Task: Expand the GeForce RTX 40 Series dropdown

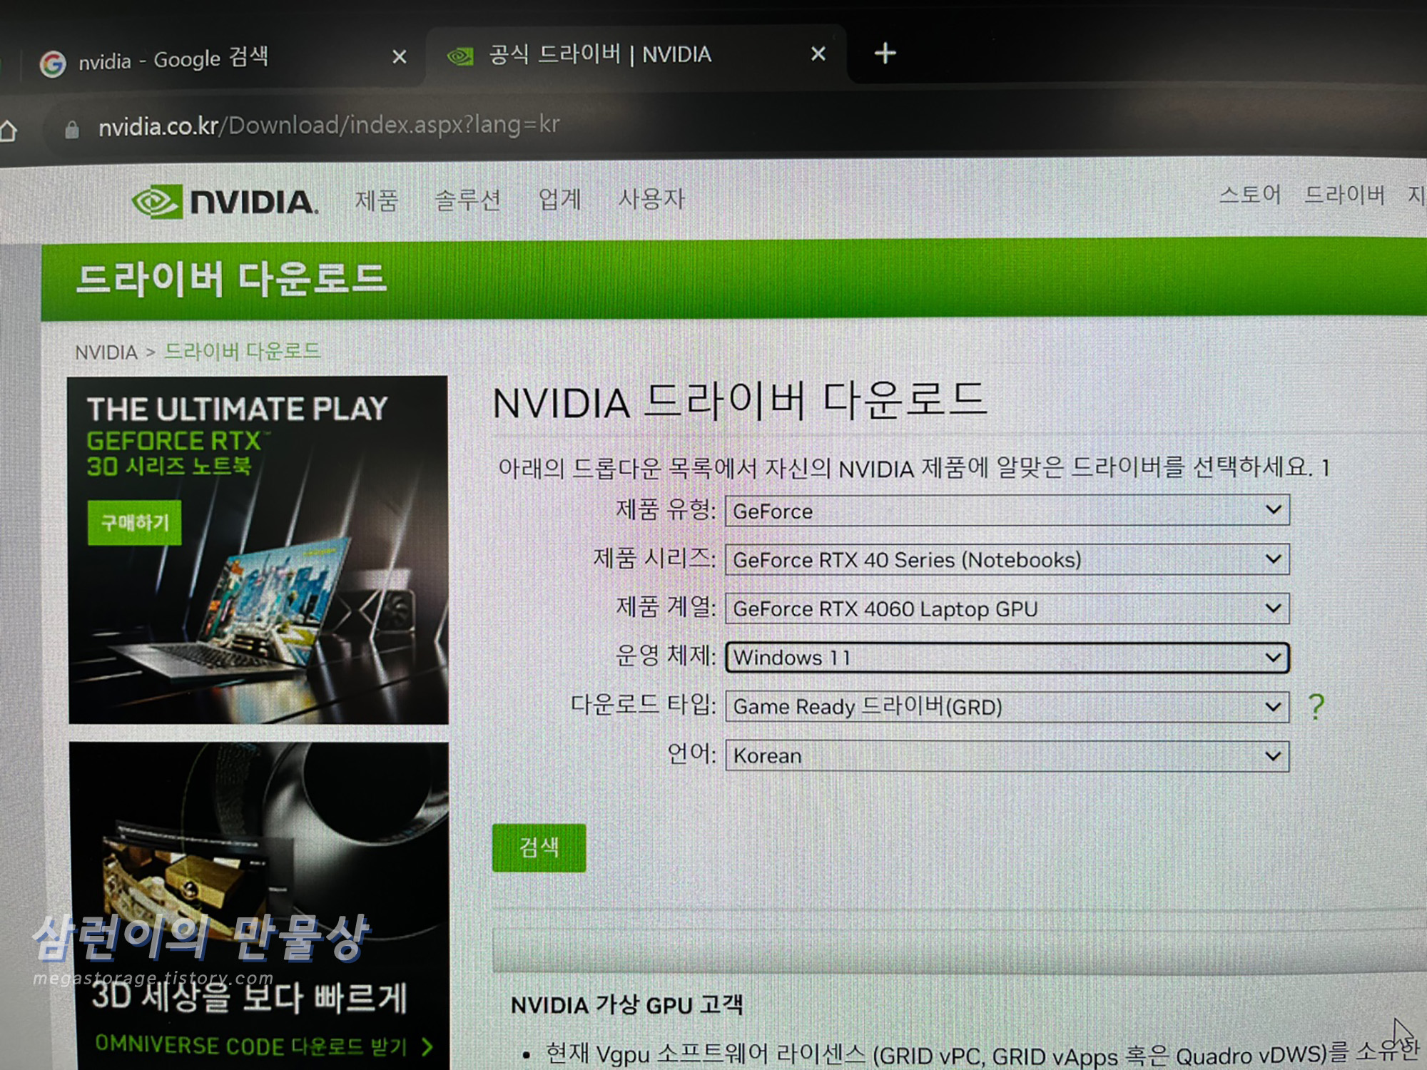Action: pyautogui.click(x=1006, y=560)
